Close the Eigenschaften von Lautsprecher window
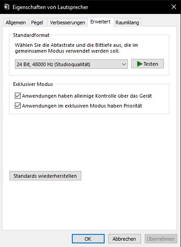 174,7
